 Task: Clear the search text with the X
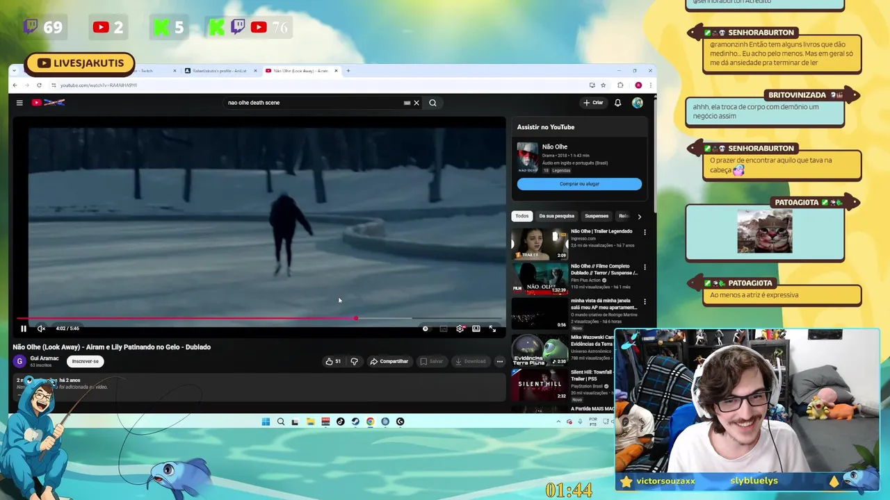(x=416, y=103)
